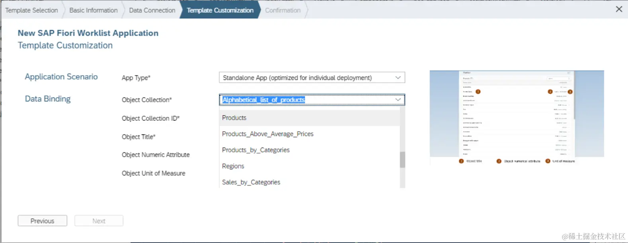Click the Template Customization subtitle heading

pos(65,45)
